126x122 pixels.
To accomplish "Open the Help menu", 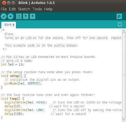I will tap(48, 9).
